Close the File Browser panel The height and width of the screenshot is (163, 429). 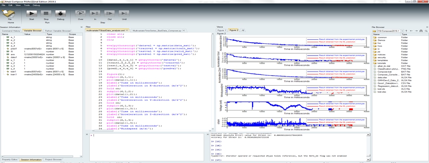(427, 27)
